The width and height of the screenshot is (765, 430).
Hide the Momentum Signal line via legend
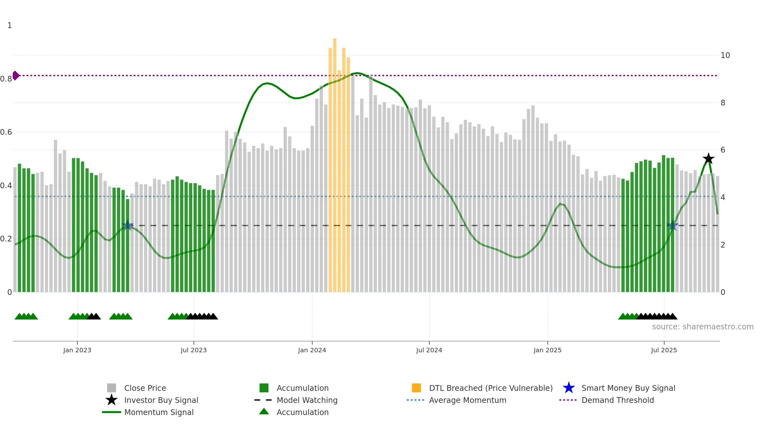[148, 412]
